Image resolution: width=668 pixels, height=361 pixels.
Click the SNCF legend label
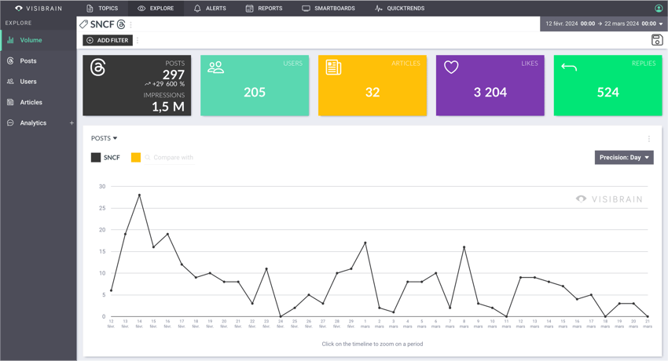pyautogui.click(x=112, y=157)
